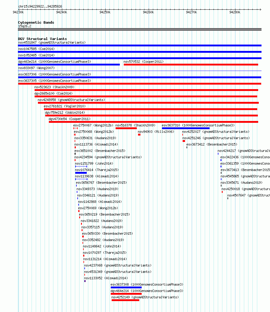Open nsv1131214 (Alsmadi2014) variant
The height and width of the screenshot is (312, 270).
pos(105,259)
